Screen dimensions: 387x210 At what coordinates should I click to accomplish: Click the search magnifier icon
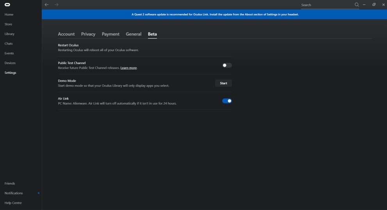[357, 5]
